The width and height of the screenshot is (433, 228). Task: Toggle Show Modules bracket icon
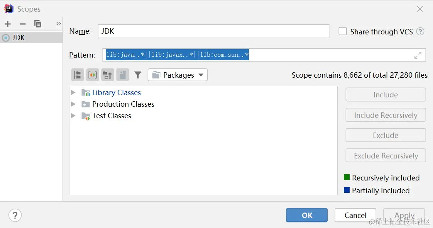[x=93, y=75]
